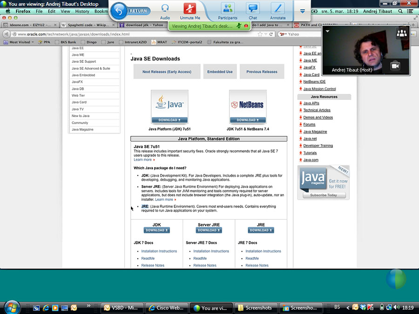Expand hidden tray icons arrow
Screen dimensions: 419x314
[x=348, y=307]
